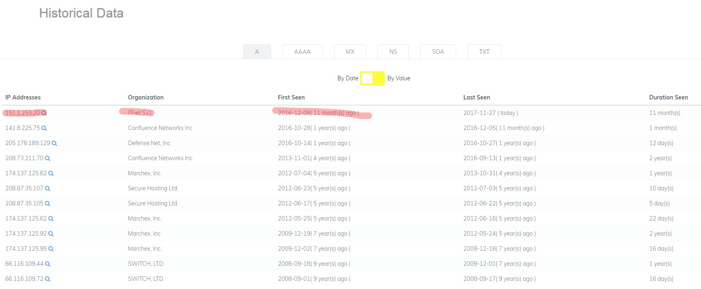Open IP address 66.116.109.44
The image size is (701, 289).
[24, 264]
